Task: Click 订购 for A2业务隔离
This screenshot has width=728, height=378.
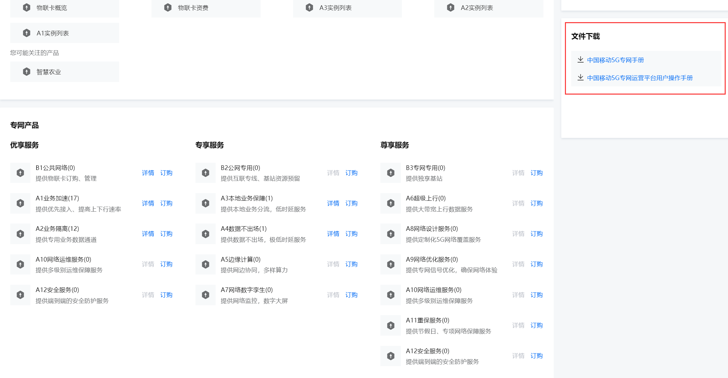Action: [166, 234]
